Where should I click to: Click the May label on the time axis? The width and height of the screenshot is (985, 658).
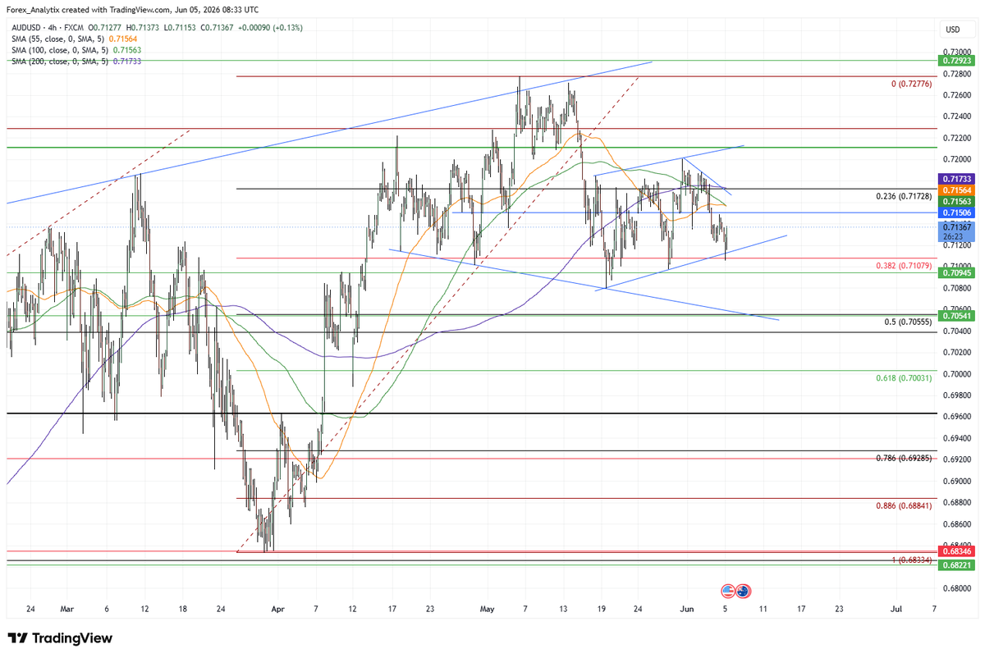(x=488, y=609)
